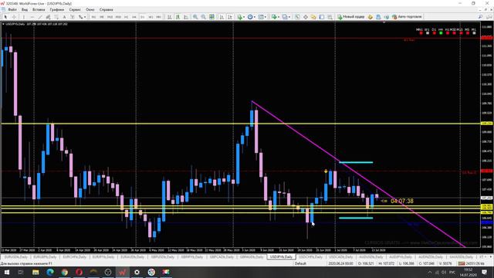This screenshot has width=494, height=278.
Task: Toggle the Terminal panel icon
Action: [x=322, y=17]
